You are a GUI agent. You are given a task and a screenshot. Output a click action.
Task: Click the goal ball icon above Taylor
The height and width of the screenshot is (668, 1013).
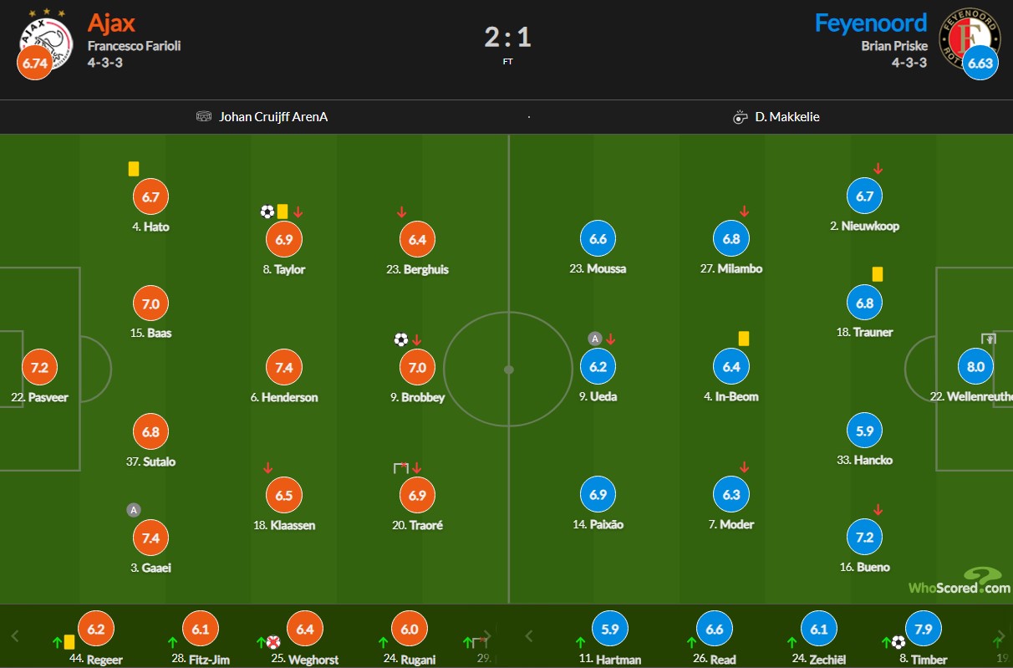tap(267, 212)
